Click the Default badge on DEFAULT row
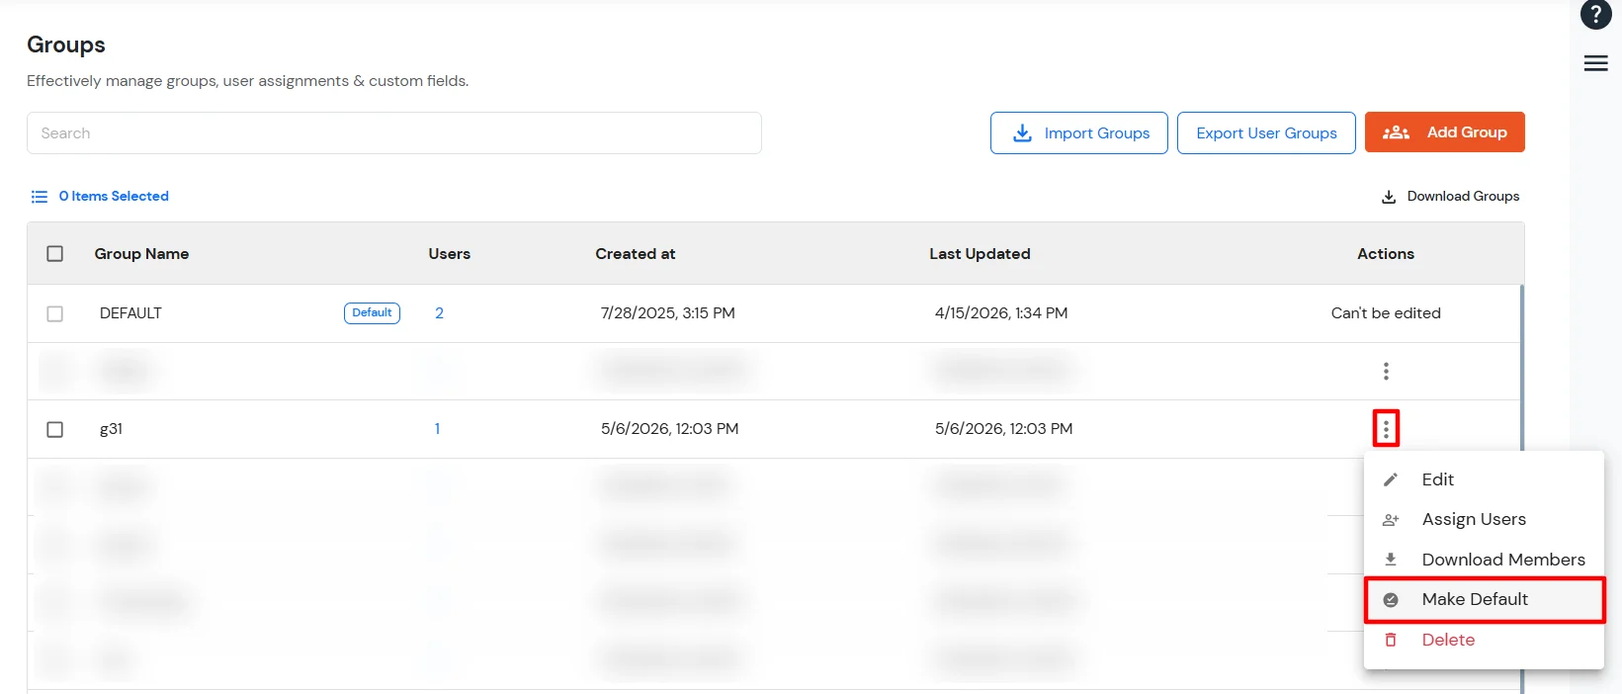The width and height of the screenshot is (1622, 694). click(x=372, y=312)
